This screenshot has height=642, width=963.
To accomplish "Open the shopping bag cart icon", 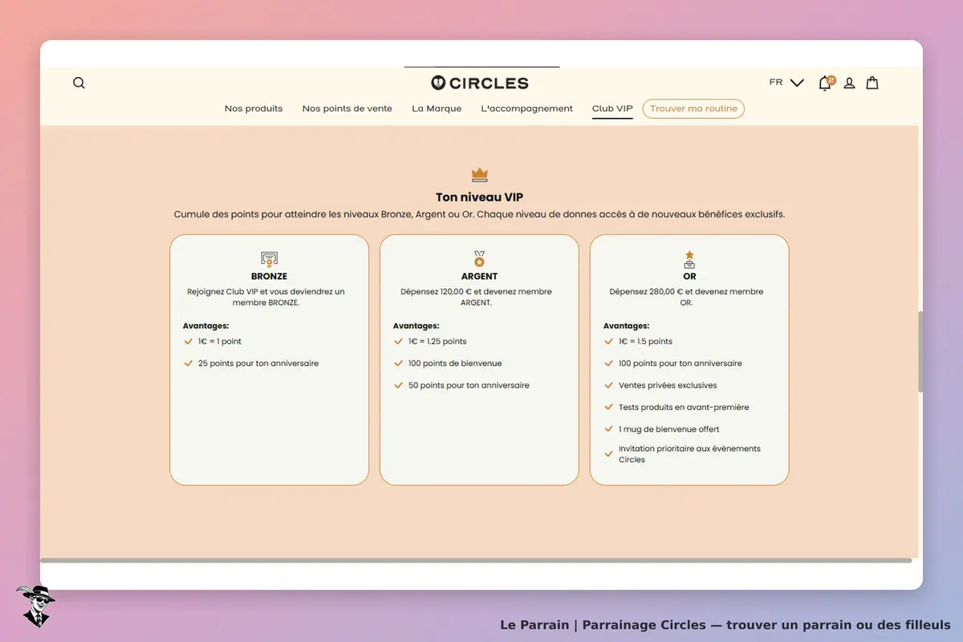I will (x=872, y=83).
